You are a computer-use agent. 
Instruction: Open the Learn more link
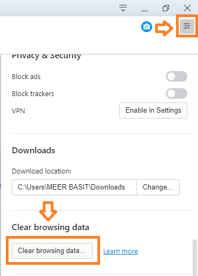click(120, 251)
